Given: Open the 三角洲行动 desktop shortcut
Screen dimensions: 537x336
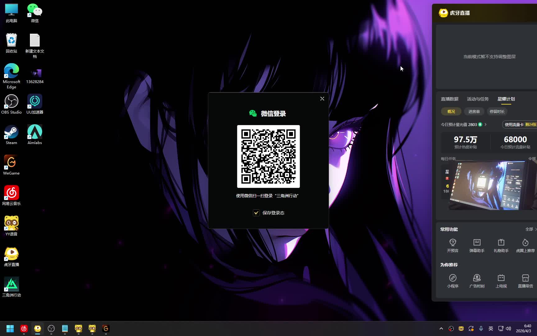Looking at the screenshot, I should pos(11,287).
